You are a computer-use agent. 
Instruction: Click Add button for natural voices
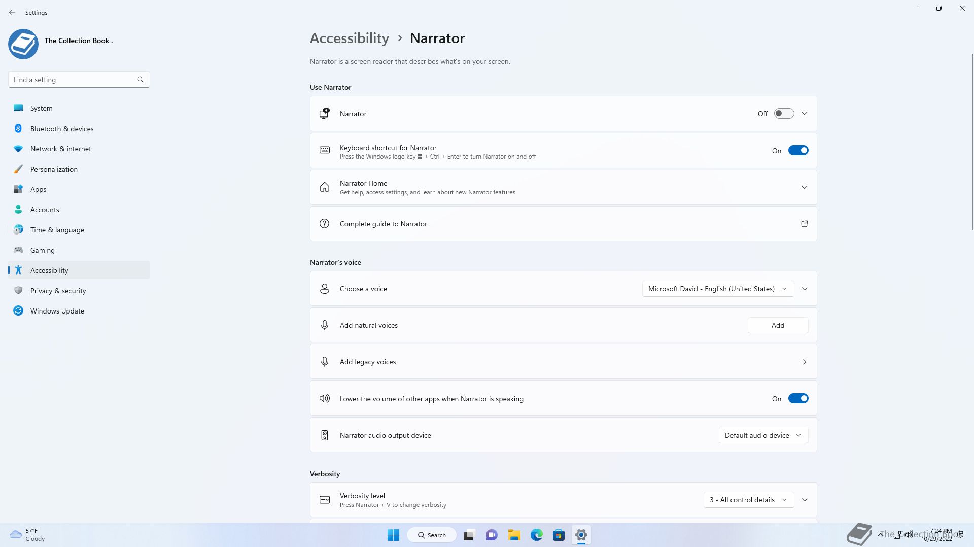click(778, 325)
